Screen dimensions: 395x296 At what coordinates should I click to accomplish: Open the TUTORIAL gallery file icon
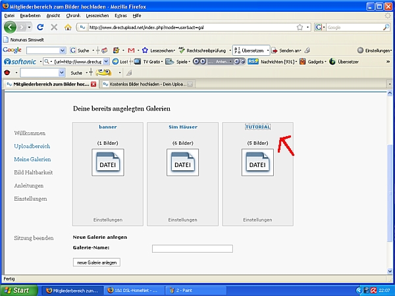pyautogui.click(x=257, y=162)
